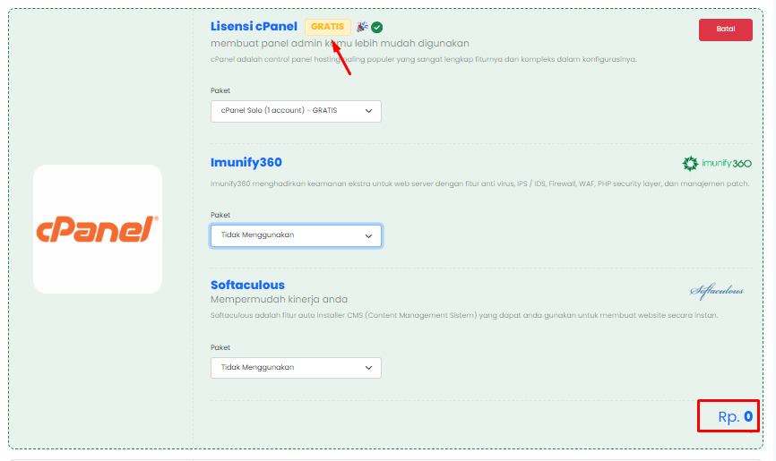
Task: Click the Lisensi cPanel heading
Action: pos(254,26)
